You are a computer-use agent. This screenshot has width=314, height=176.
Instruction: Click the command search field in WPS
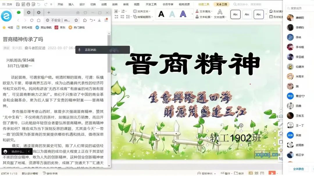[x=247, y=4]
